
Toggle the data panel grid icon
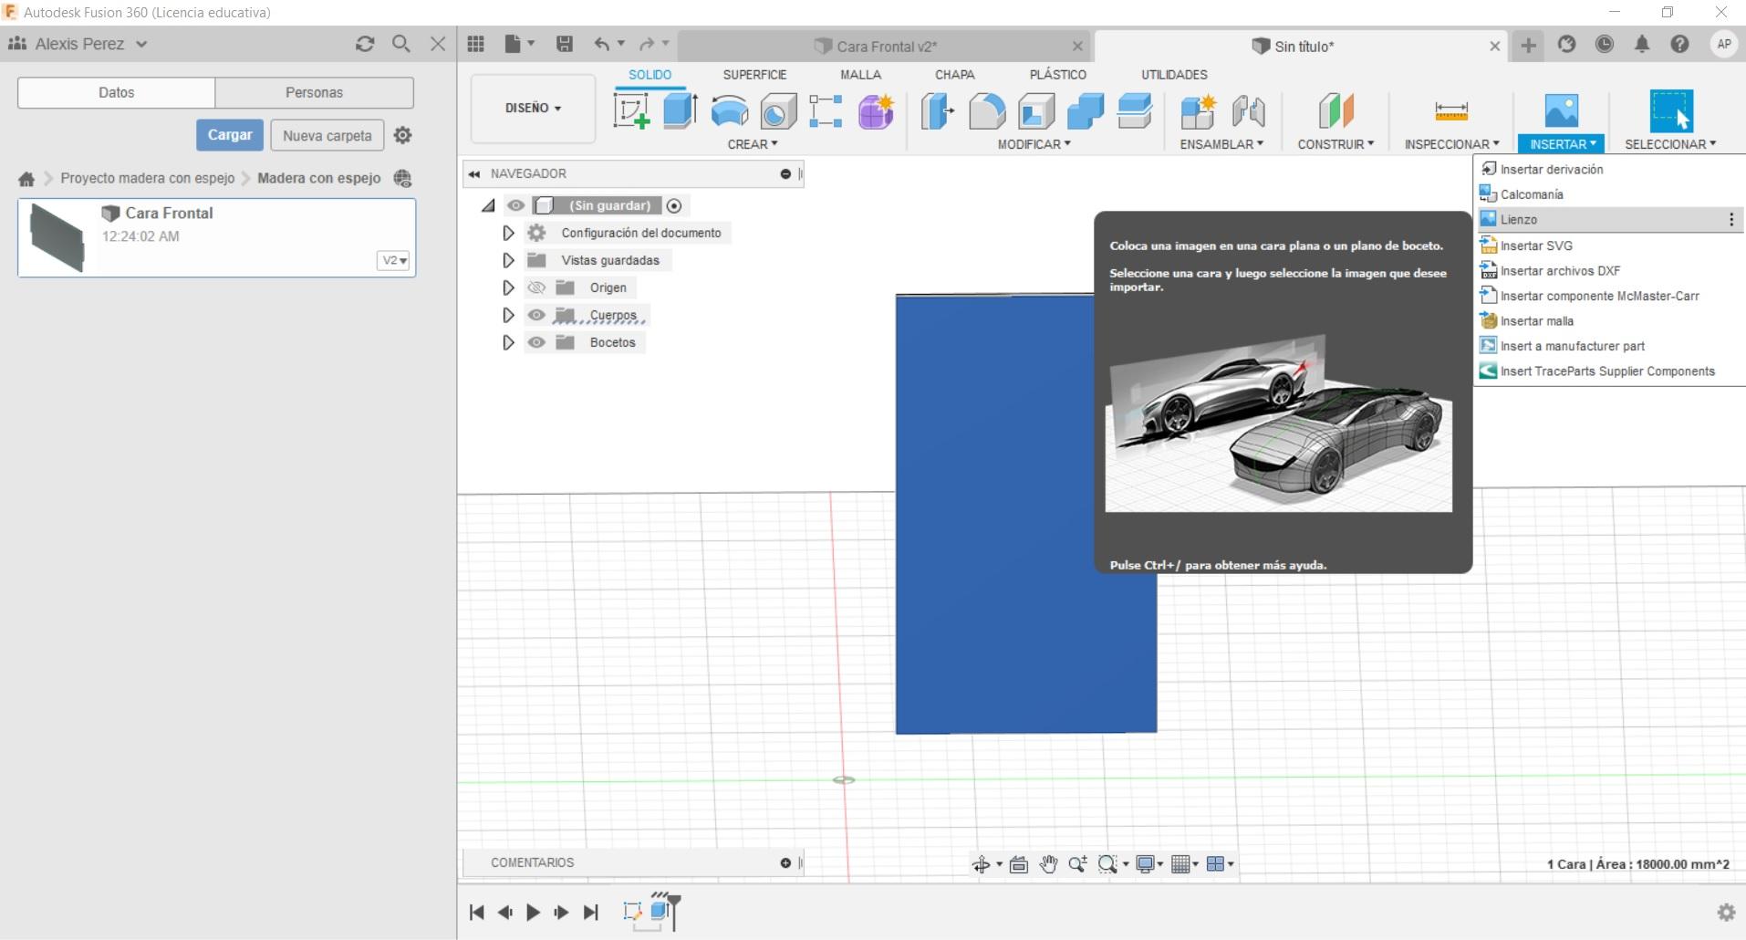pos(475,44)
